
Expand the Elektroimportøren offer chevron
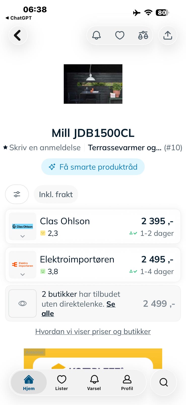(x=22, y=274)
